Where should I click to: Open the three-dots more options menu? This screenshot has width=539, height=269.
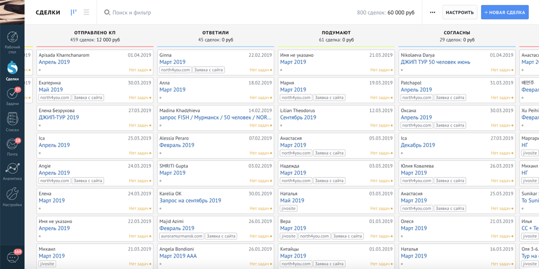[x=432, y=12]
